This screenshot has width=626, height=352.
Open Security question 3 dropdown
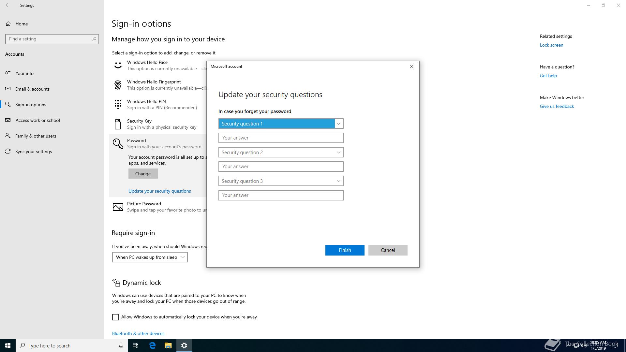tap(281, 181)
